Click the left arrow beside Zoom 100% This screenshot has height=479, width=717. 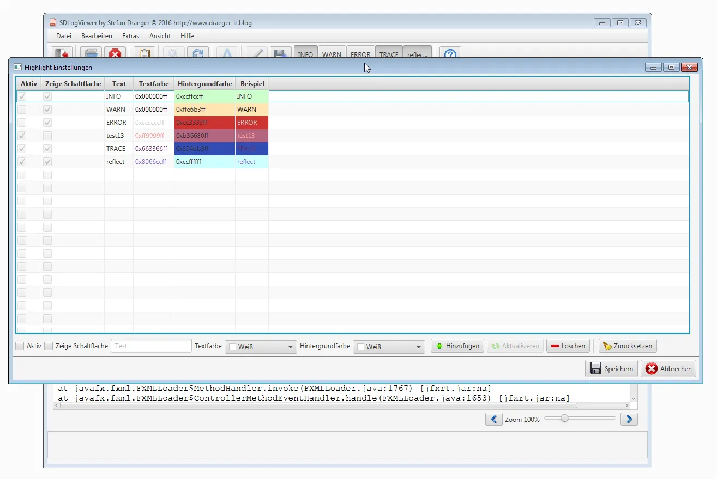(x=493, y=419)
